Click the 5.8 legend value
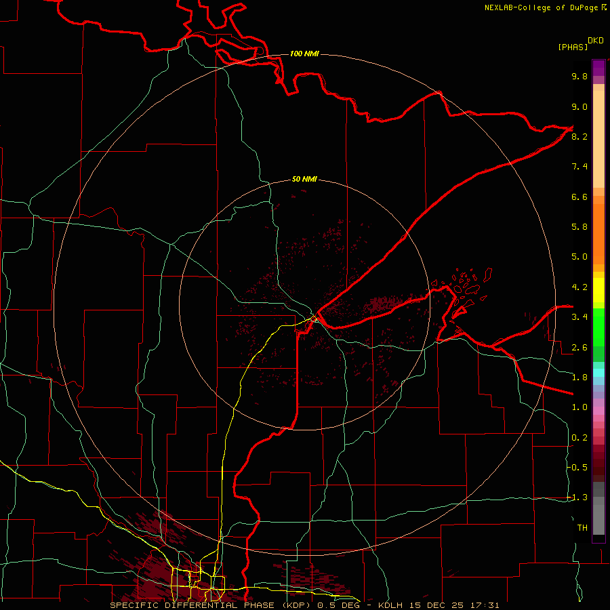Image resolution: width=610 pixels, height=610 pixels. [579, 227]
